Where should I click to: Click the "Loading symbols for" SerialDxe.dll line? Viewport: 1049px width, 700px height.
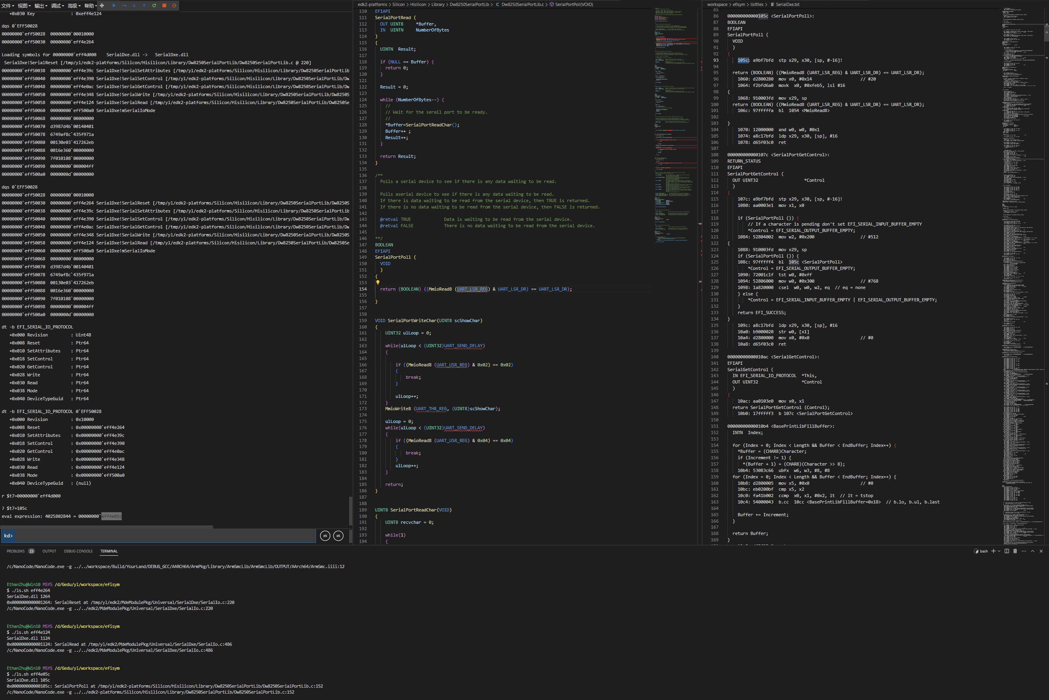pyautogui.click(x=95, y=55)
